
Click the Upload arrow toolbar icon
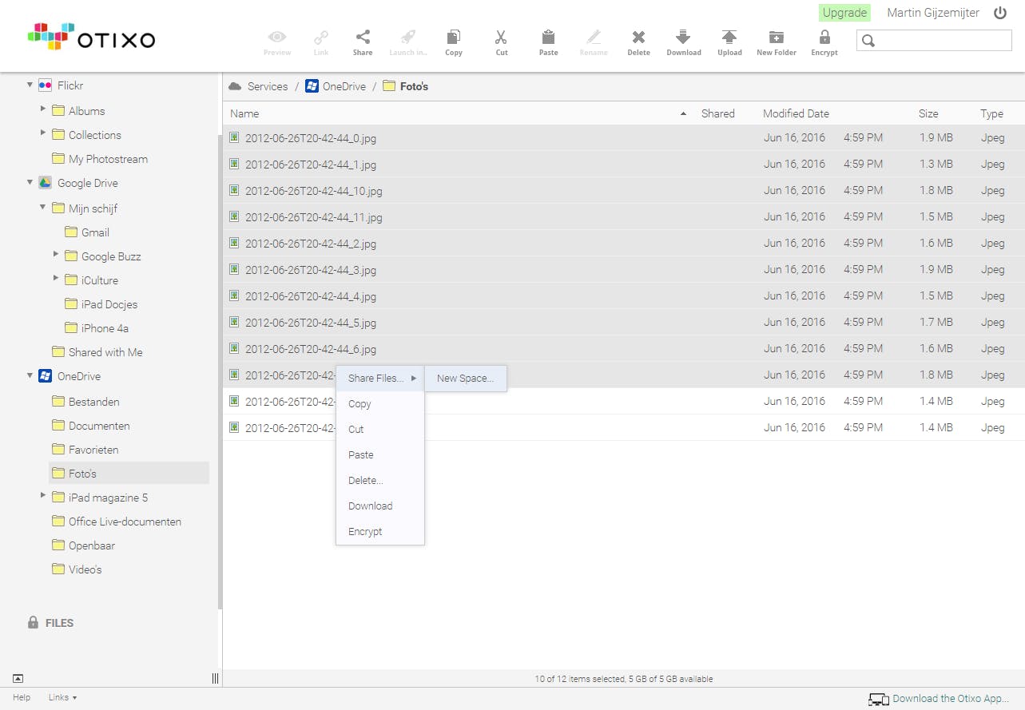(x=729, y=37)
